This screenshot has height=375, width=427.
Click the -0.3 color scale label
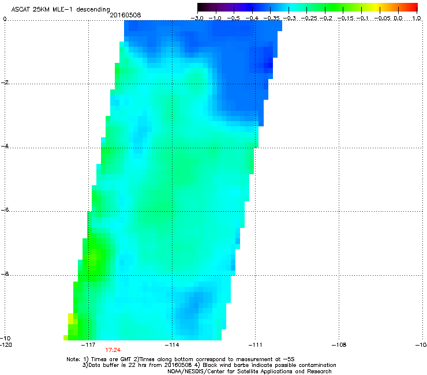(289, 18)
